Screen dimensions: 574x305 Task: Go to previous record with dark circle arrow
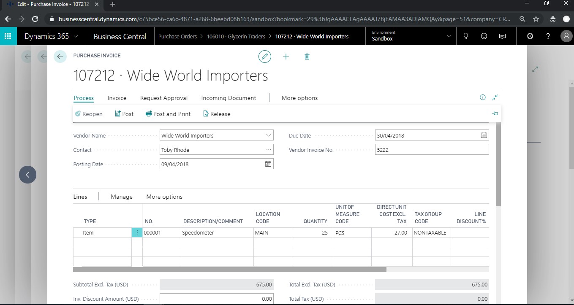[27, 174]
